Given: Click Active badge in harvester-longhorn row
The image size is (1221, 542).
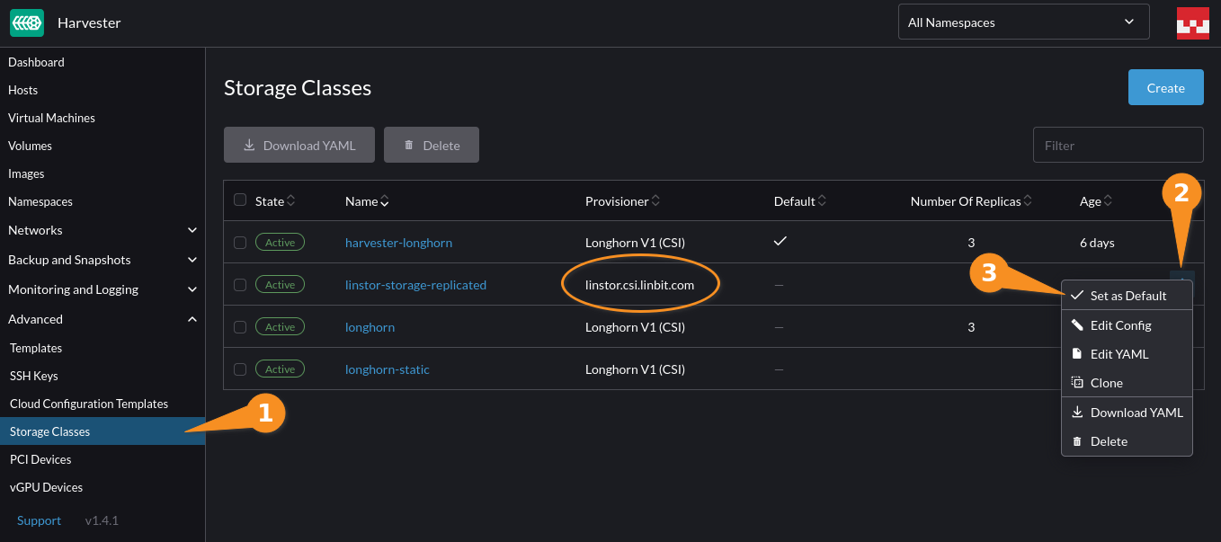Looking at the screenshot, I should (280, 243).
